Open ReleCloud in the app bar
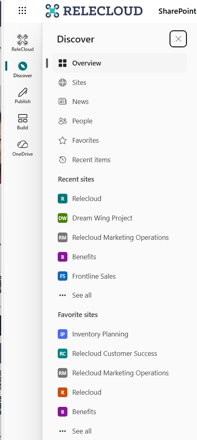Viewport: 197px width, 440px height. click(23, 43)
